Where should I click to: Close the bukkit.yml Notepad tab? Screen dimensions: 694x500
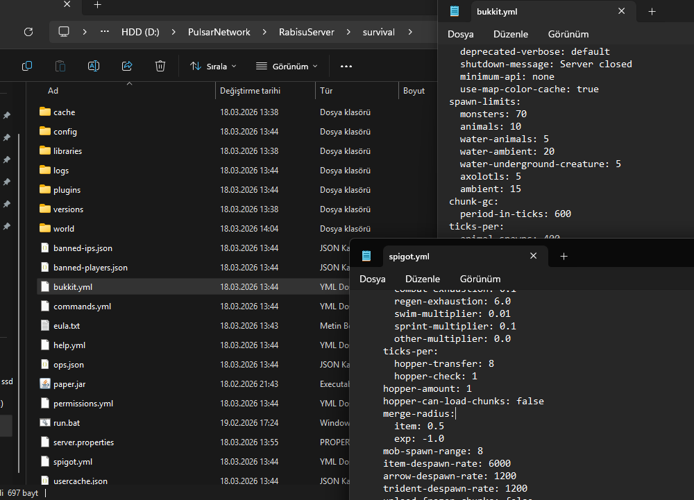point(622,12)
